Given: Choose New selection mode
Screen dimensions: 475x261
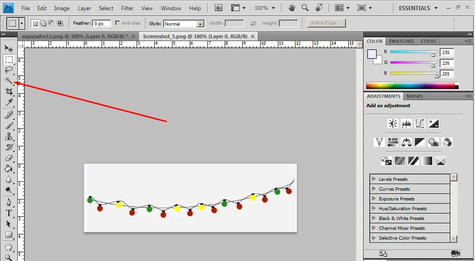Looking at the screenshot, I should pos(35,23).
